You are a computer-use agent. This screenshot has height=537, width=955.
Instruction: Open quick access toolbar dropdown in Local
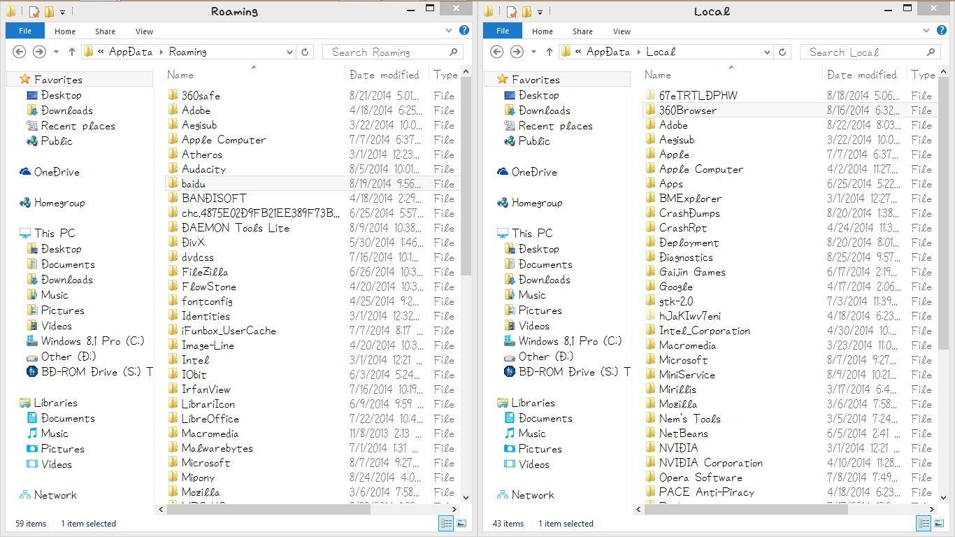pyautogui.click(x=540, y=12)
